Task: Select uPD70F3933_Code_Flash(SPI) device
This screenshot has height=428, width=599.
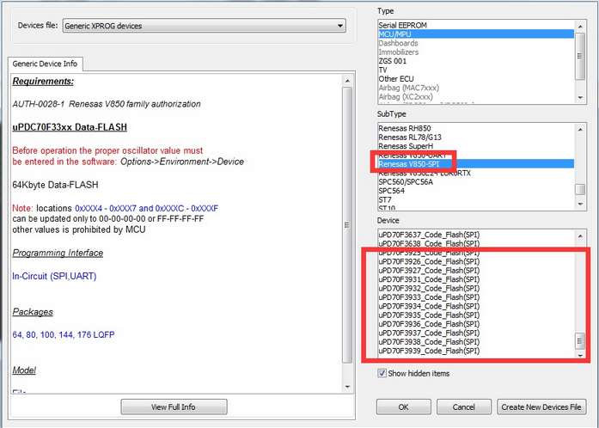Action: (x=475, y=297)
